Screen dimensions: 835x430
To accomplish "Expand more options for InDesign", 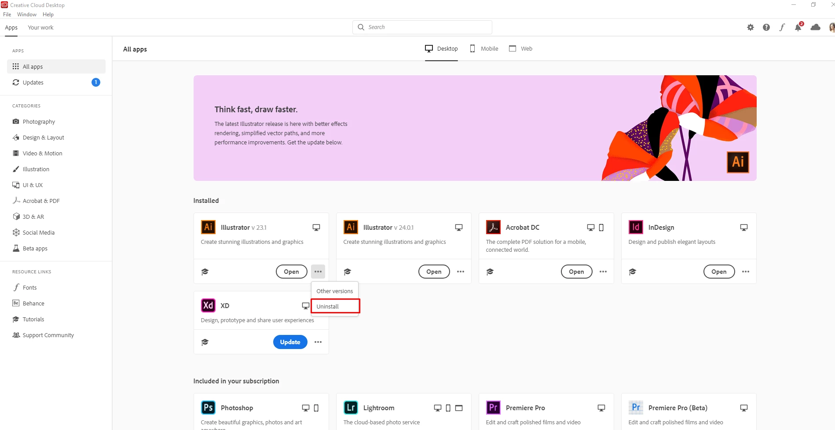I will 746,272.
